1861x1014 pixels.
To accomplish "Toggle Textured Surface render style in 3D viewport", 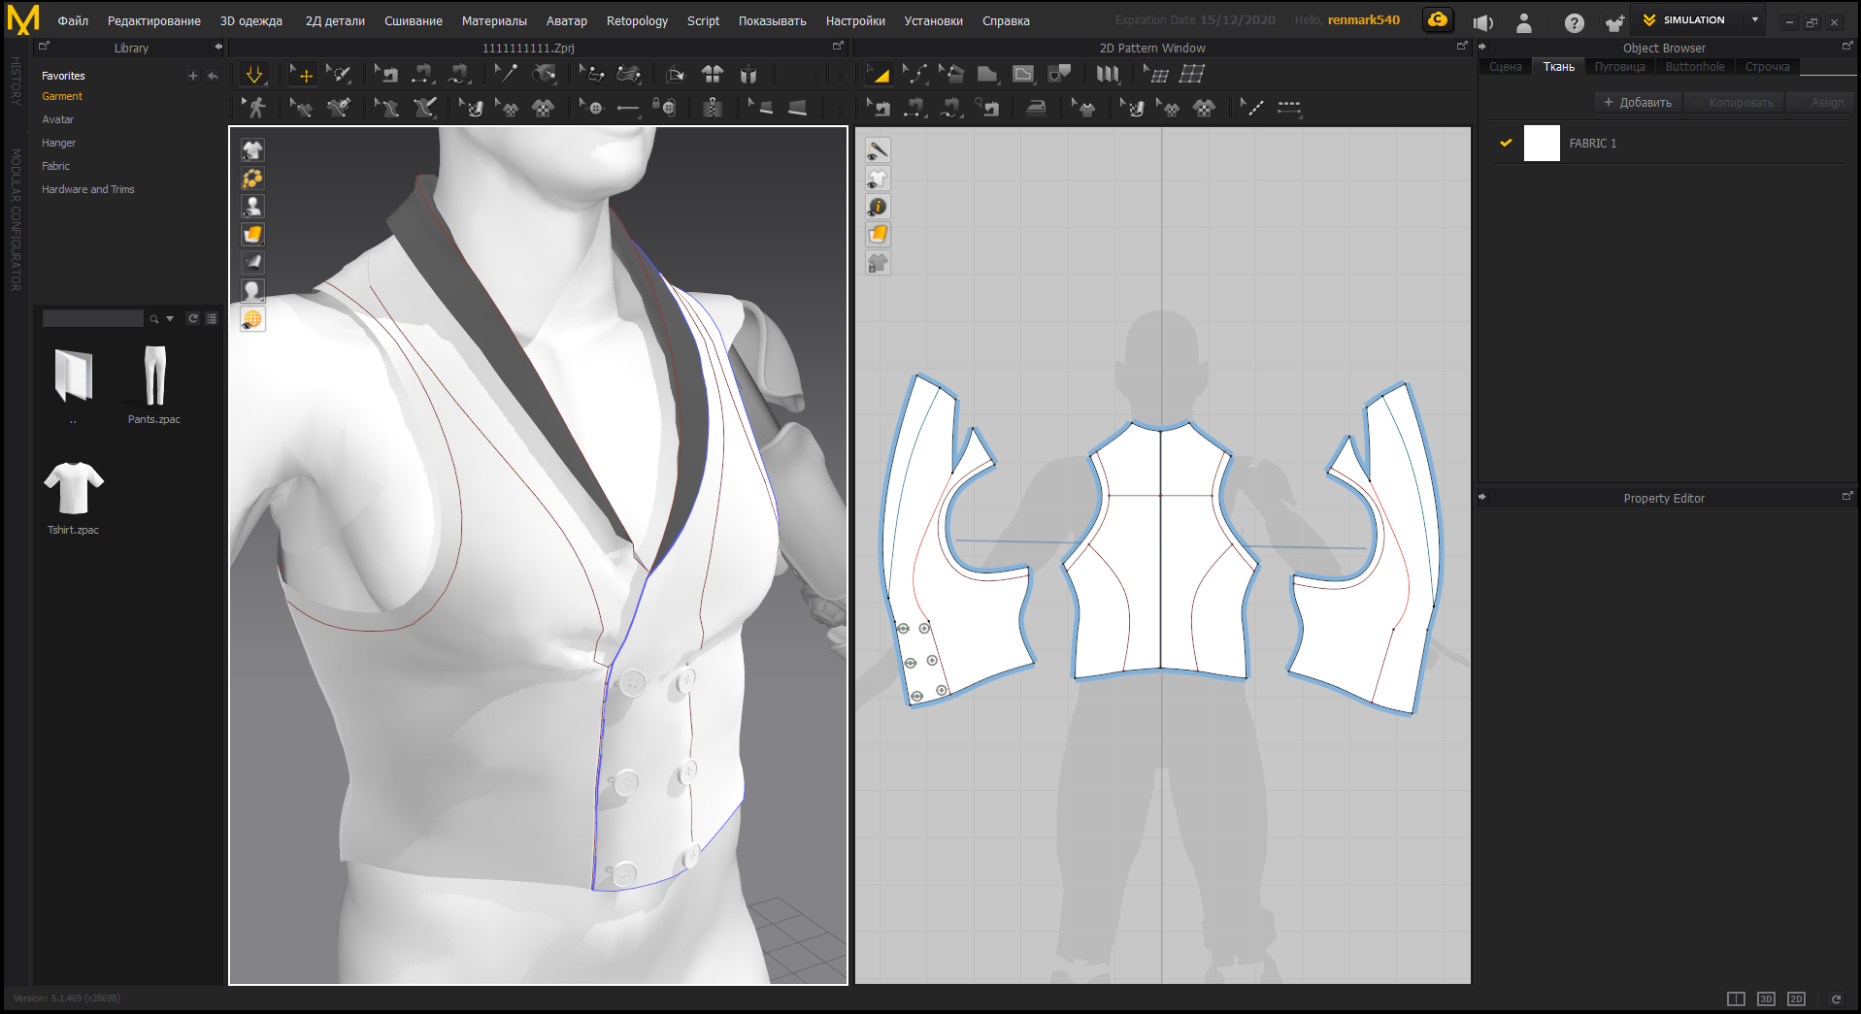I will point(252,235).
